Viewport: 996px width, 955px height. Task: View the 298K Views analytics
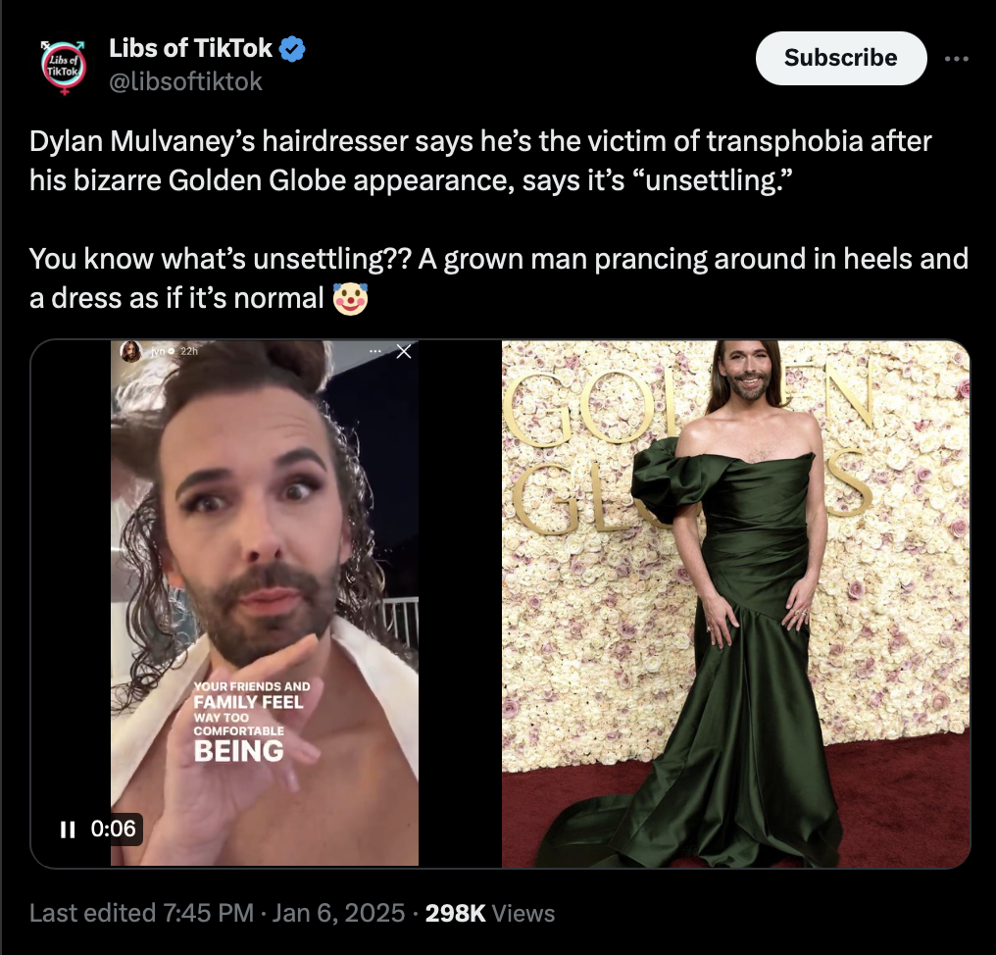tap(490, 913)
